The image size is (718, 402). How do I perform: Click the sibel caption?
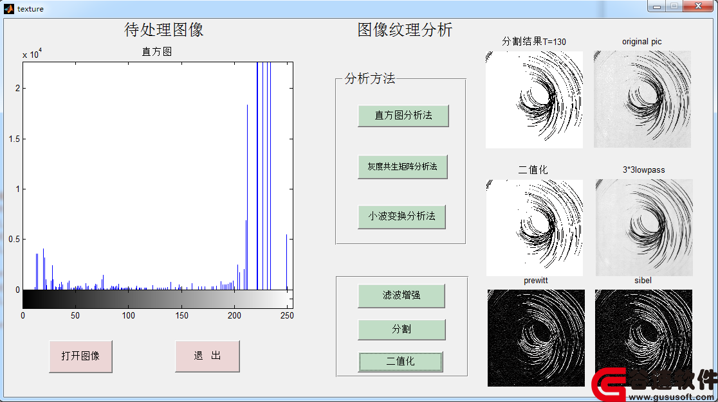643,281
